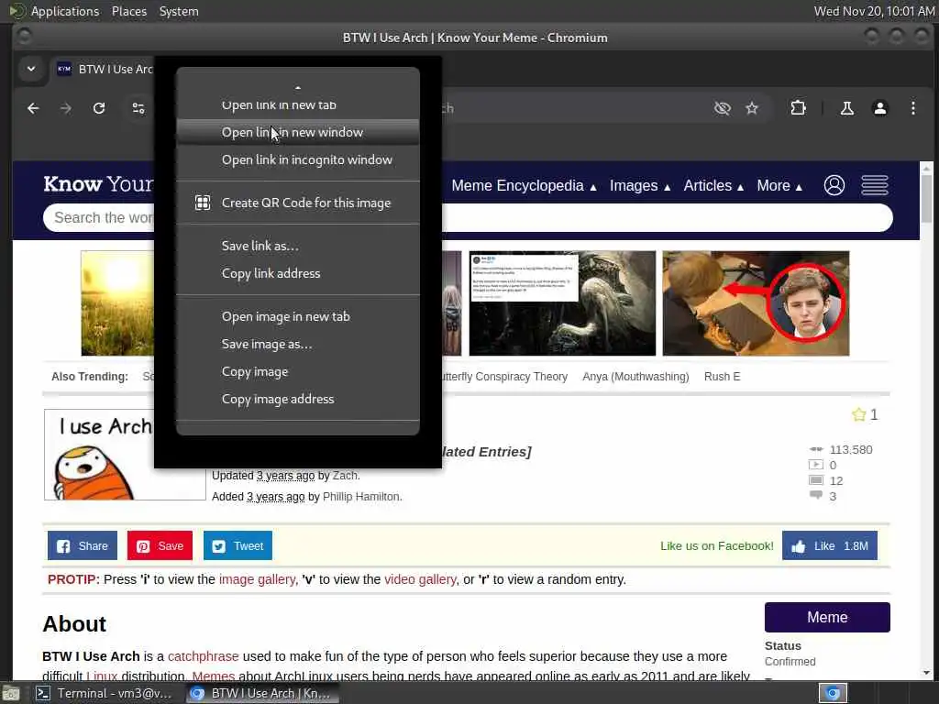Save the entry to Pinterest
The height and width of the screenshot is (704, 939).
click(x=160, y=545)
